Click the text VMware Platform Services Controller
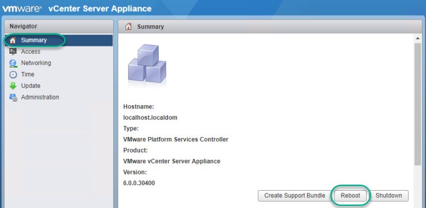 tap(176, 139)
